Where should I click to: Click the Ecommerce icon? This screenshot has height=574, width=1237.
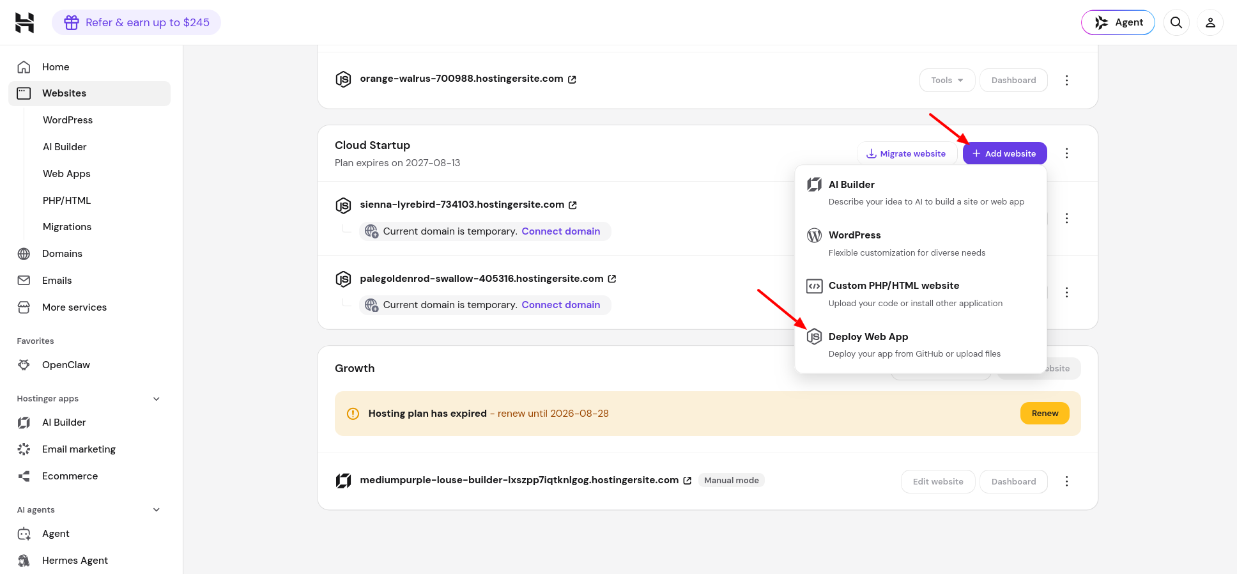click(24, 476)
